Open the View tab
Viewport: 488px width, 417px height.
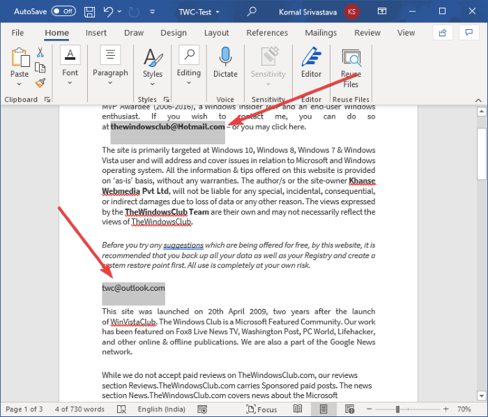[406, 33]
